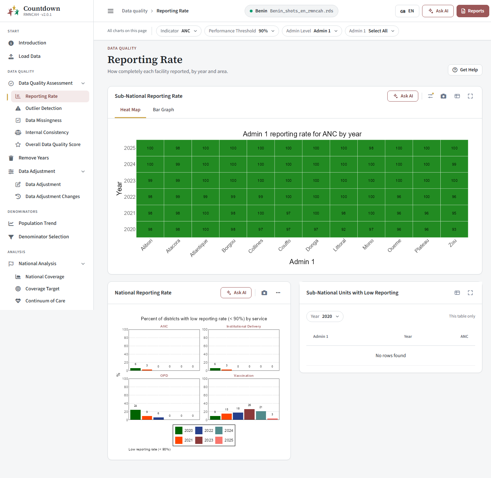Viewport: 491px width, 478px height.
Task: Open Performance Threshold 90% dropdown
Action: click(242, 31)
